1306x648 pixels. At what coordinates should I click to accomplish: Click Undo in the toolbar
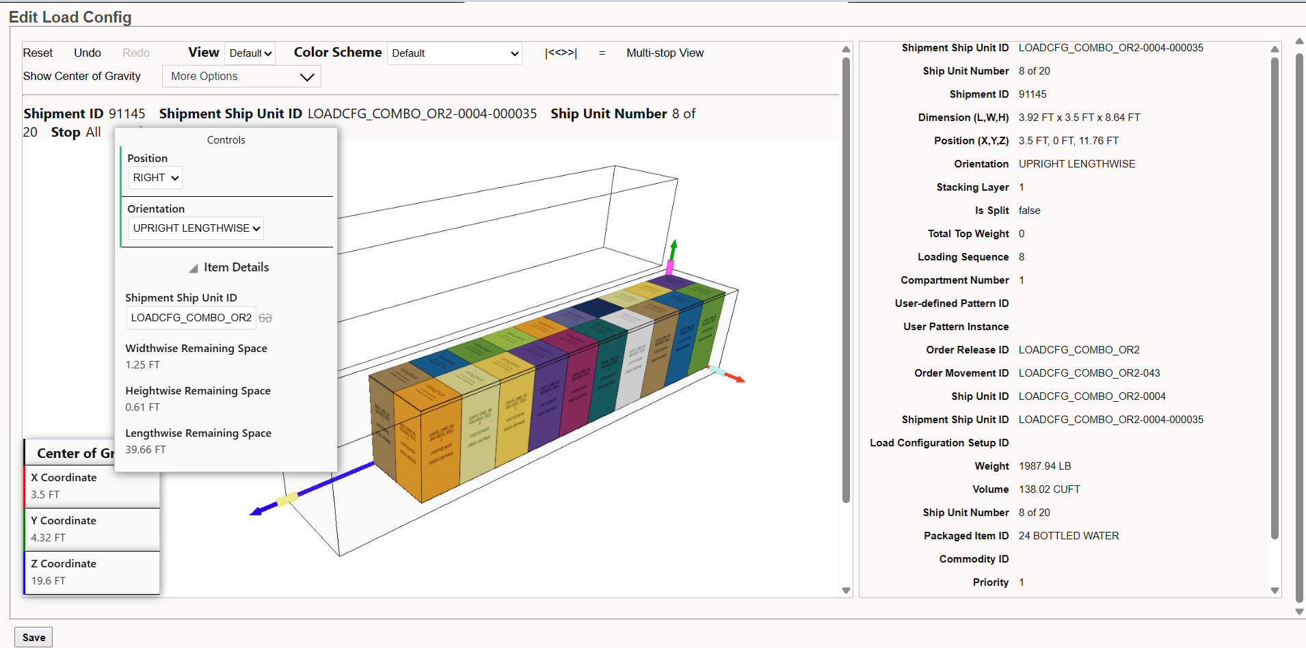[88, 53]
